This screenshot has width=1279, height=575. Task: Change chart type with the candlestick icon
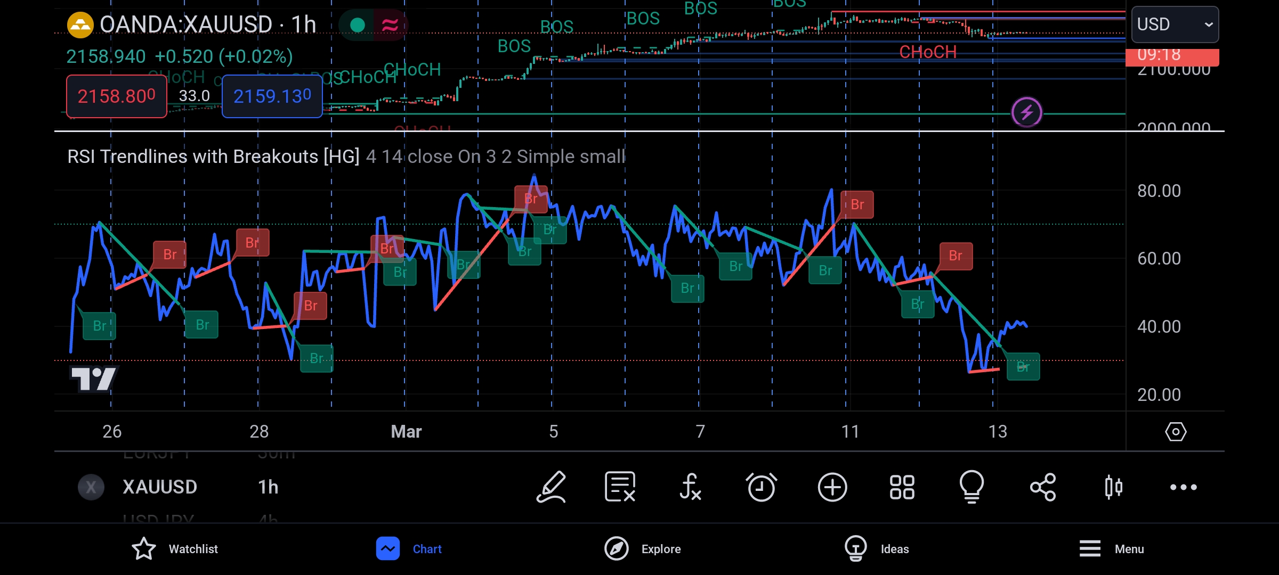click(x=1113, y=487)
